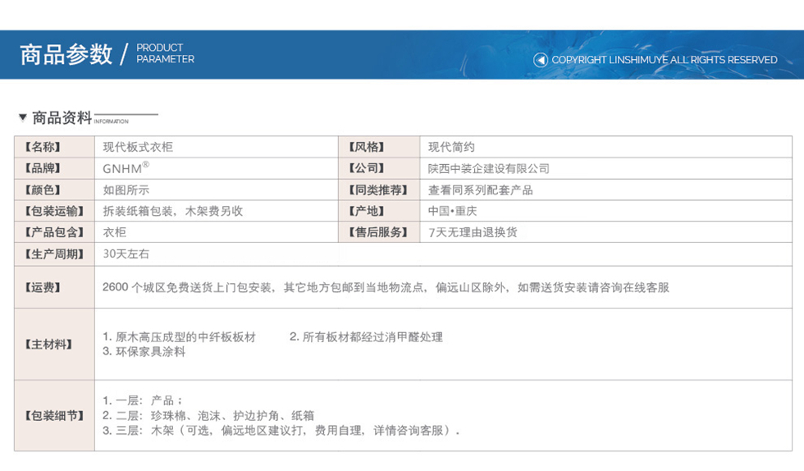Image resolution: width=804 pixels, height=471 pixels.
Task: Click the GNHM brand name
Action: [x=125, y=168]
